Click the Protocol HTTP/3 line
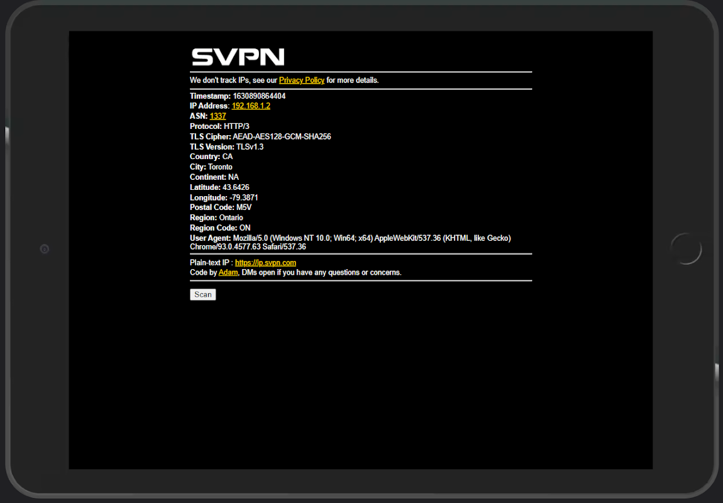Image resolution: width=723 pixels, height=503 pixels. [x=219, y=126]
